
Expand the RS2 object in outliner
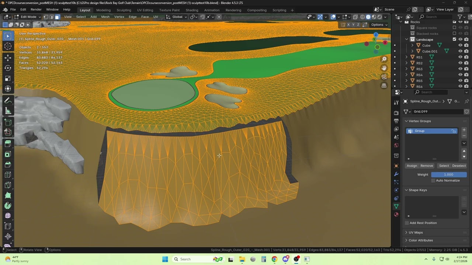[x=406, y=63]
